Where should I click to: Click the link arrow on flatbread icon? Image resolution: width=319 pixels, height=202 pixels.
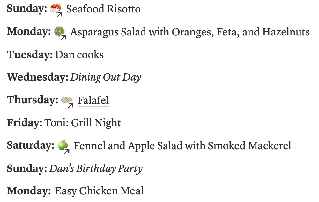point(70,105)
